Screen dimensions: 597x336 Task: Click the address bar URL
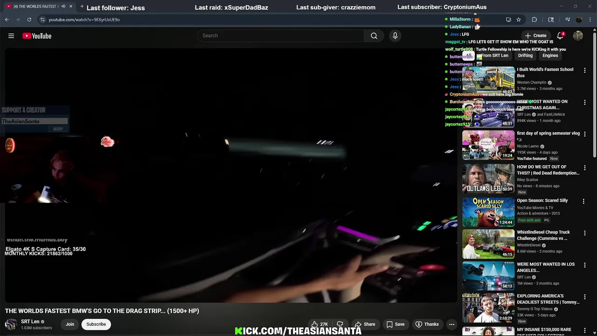point(84,20)
